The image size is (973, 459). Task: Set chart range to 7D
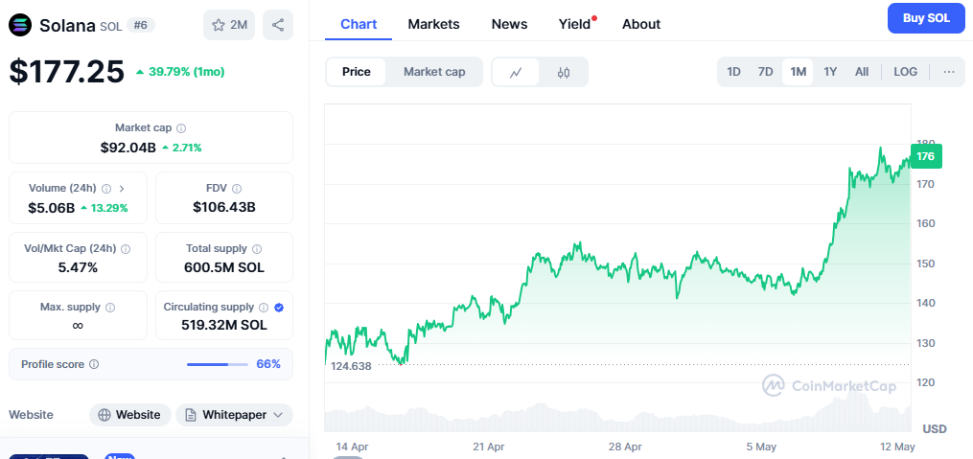[x=766, y=71]
